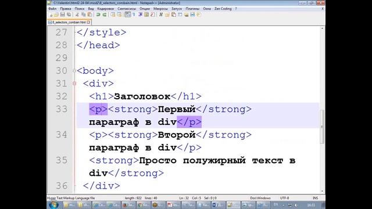
Task: Click the word Первый on line 33
Action: 177,110
